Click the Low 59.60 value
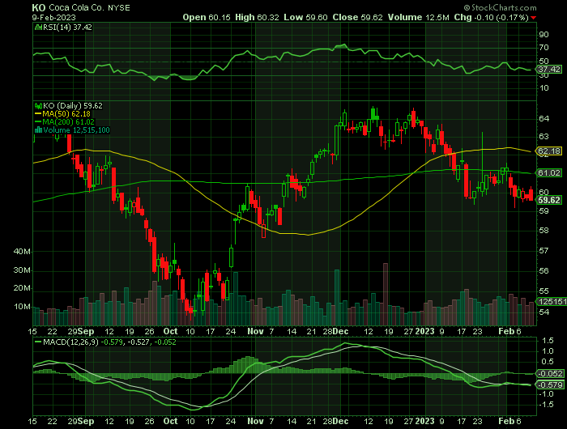 click(x=306, y=17)
